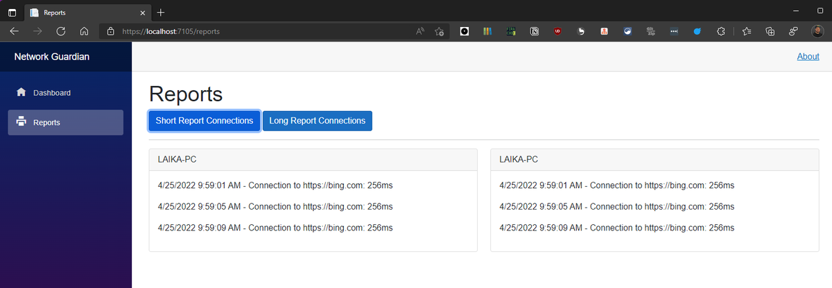This screenshot has width=832, height=288.
Task: Open a new browser tab
Action: 161,12
